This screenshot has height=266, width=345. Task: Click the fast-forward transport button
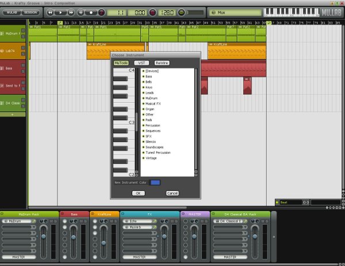(x=71, y=13)
